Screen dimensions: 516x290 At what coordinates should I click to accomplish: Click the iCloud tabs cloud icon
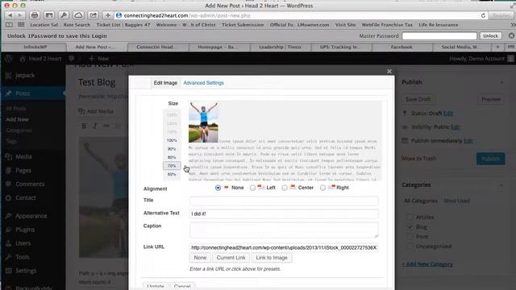pyautogui.click(x=78, y=15)
